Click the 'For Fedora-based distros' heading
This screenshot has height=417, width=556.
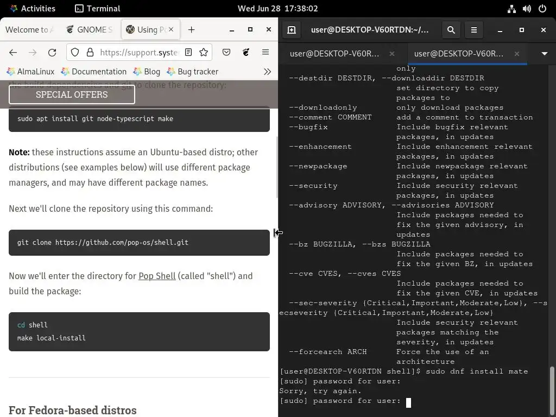(x=73, y=410)
